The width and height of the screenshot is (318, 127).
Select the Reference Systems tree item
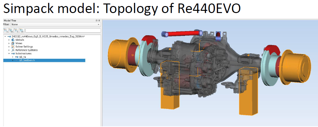click(x=26, y=50)
